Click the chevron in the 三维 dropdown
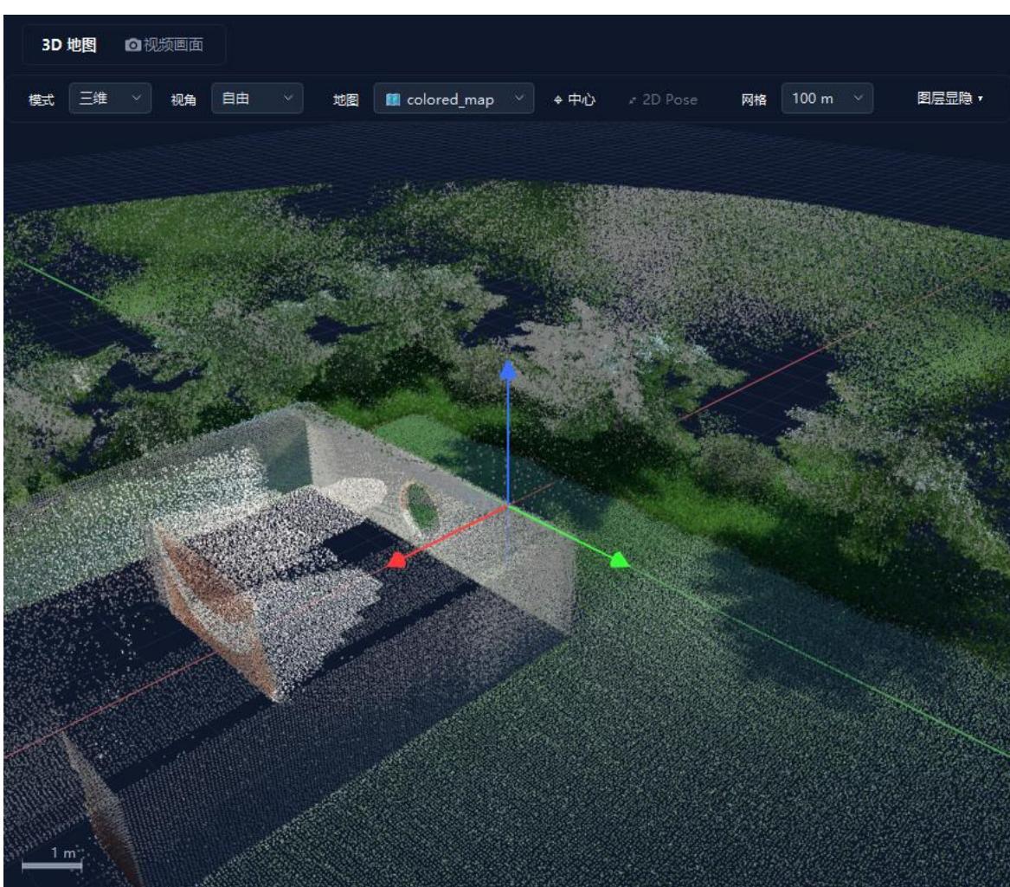 click(137, 98)
